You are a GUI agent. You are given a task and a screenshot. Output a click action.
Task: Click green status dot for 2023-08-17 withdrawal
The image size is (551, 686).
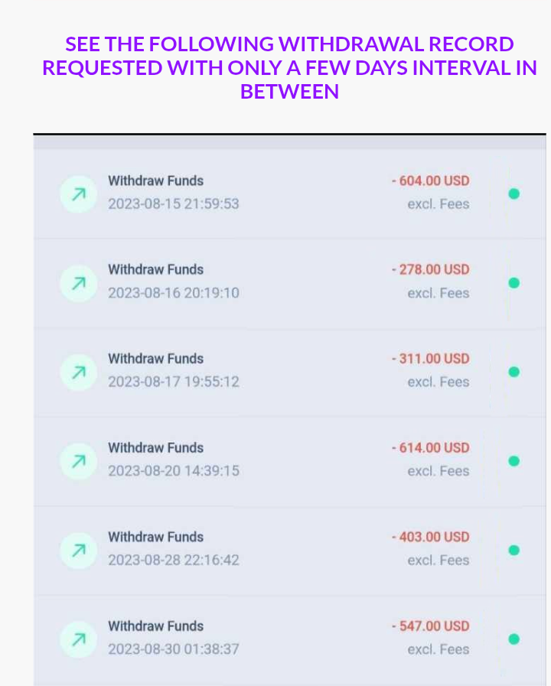click(514, 372)
